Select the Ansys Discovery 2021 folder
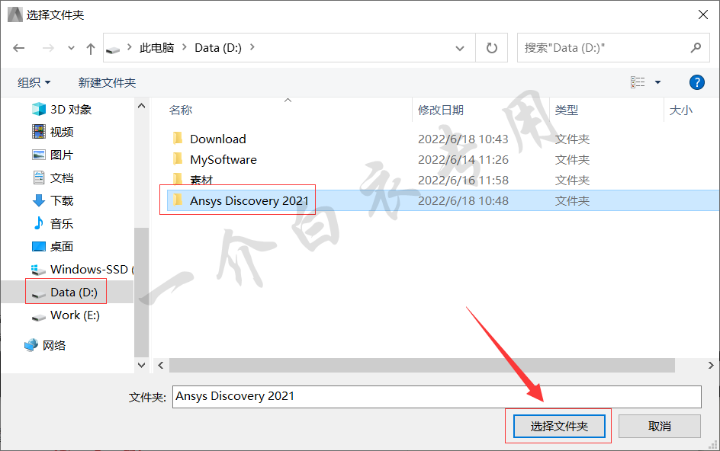Viewport: 720px width, 451px height. (x=249, y=201)
